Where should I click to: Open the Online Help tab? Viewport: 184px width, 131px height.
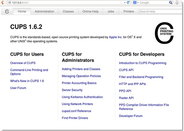point(90,11)
